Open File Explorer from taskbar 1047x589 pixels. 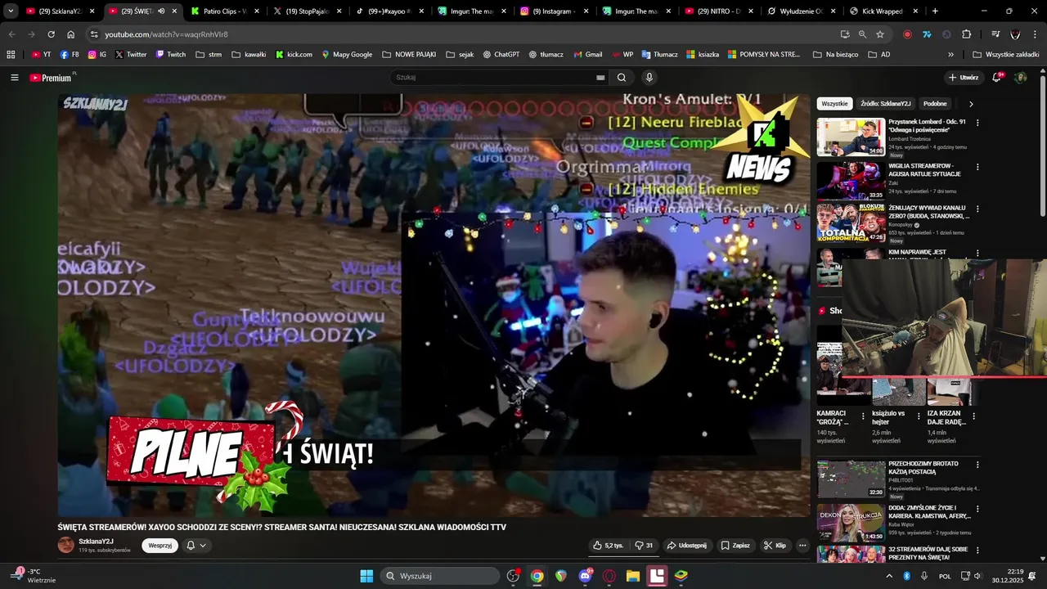(x=632, y=576)
